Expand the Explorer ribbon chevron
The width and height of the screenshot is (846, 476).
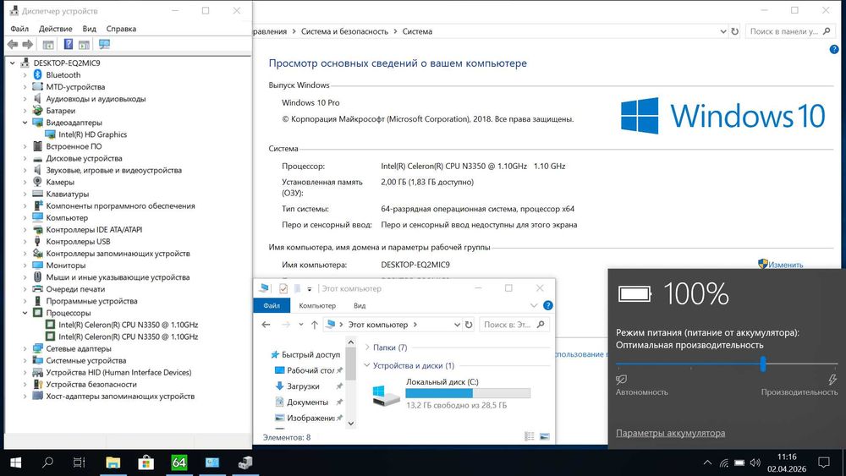pos(534,306)
